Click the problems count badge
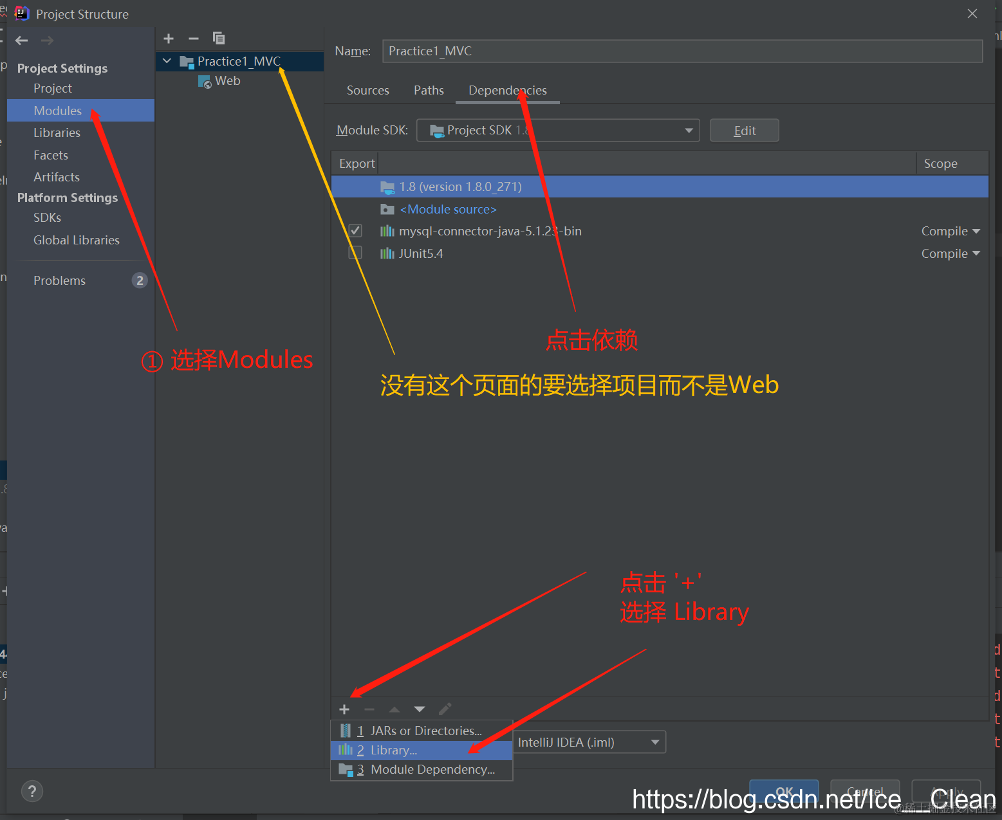The height and width of the screenshot is (820, 1002). [140, 280]
